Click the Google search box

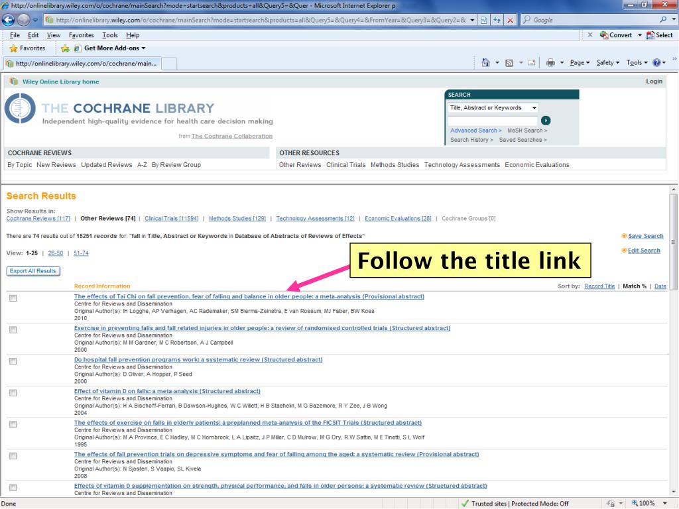click(x=593, y=20)
